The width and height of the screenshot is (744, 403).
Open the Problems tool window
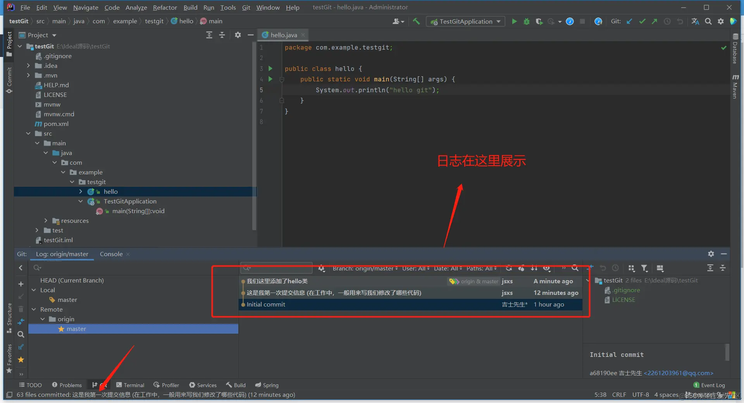pos(67,385)
